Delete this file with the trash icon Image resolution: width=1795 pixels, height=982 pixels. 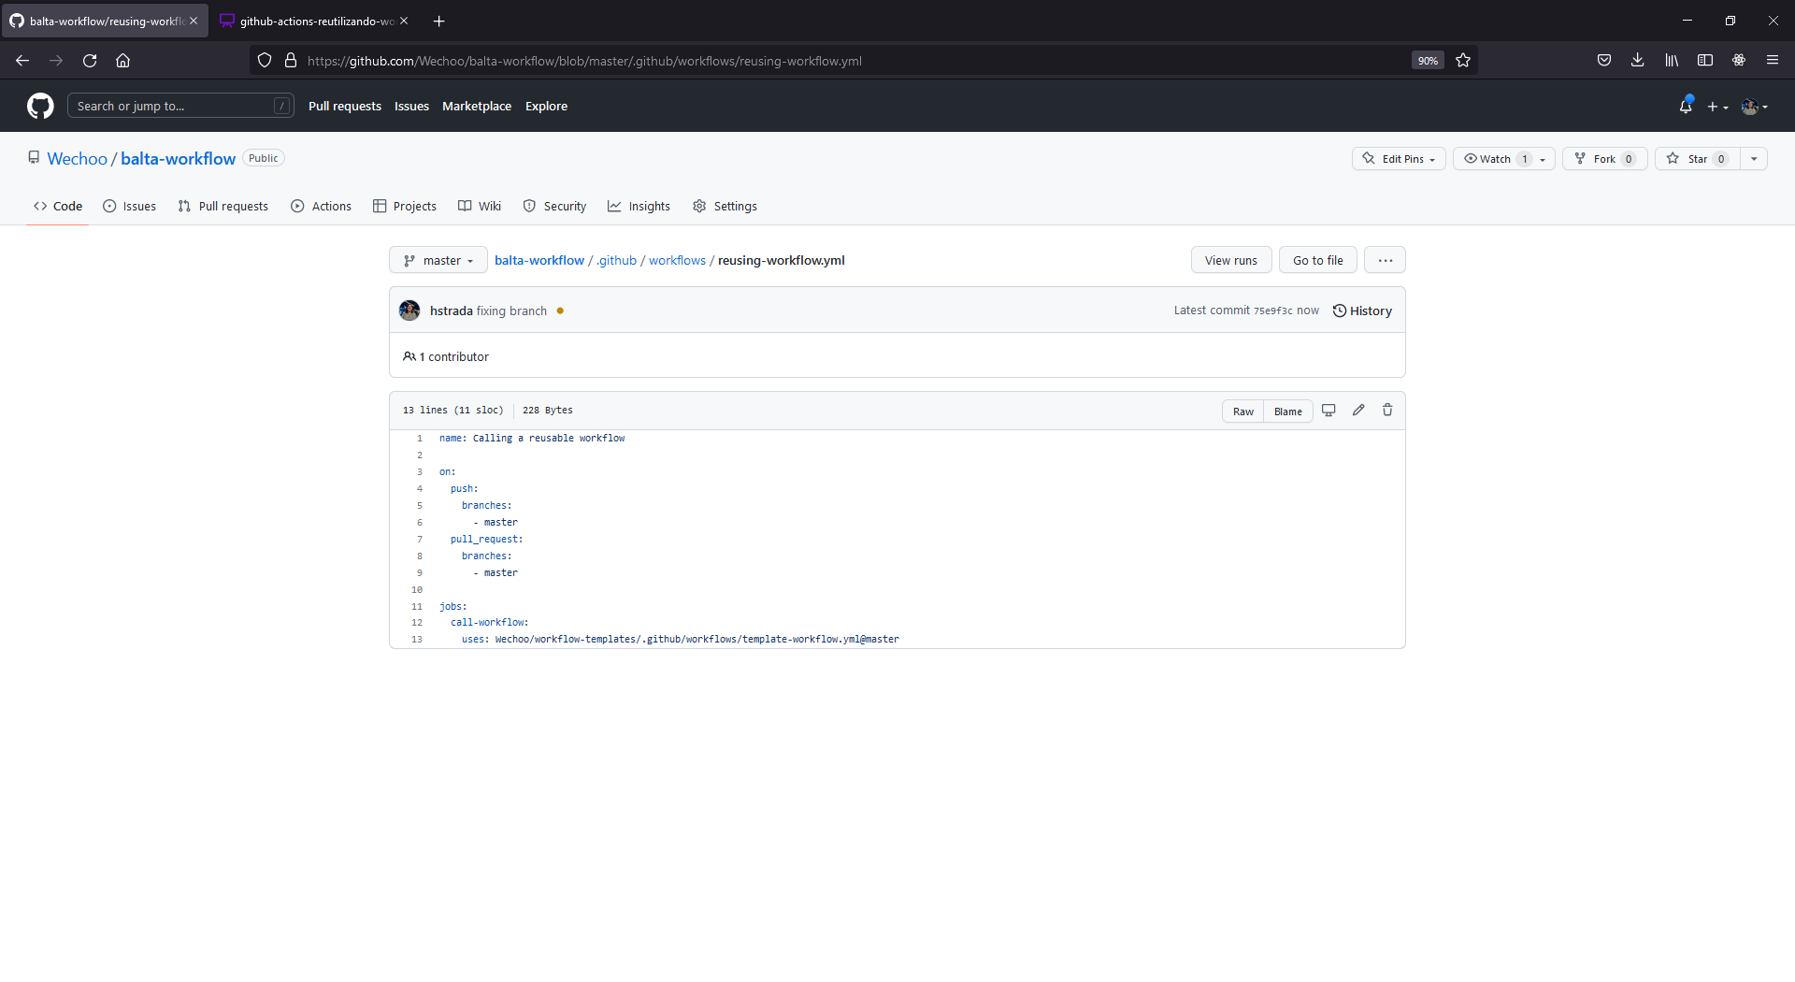[x=1387, y=410]
